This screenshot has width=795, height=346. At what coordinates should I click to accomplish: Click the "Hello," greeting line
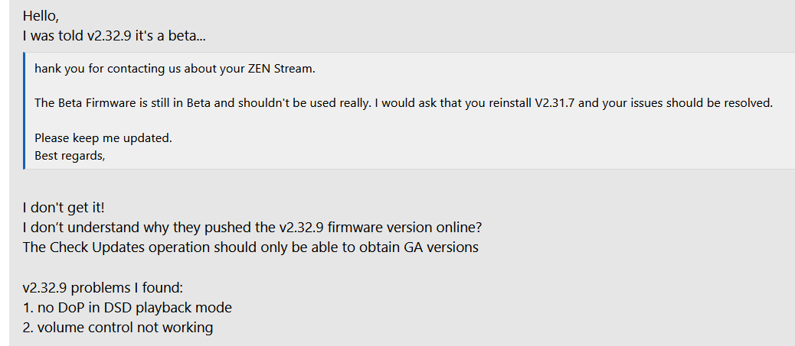point(41,16)
